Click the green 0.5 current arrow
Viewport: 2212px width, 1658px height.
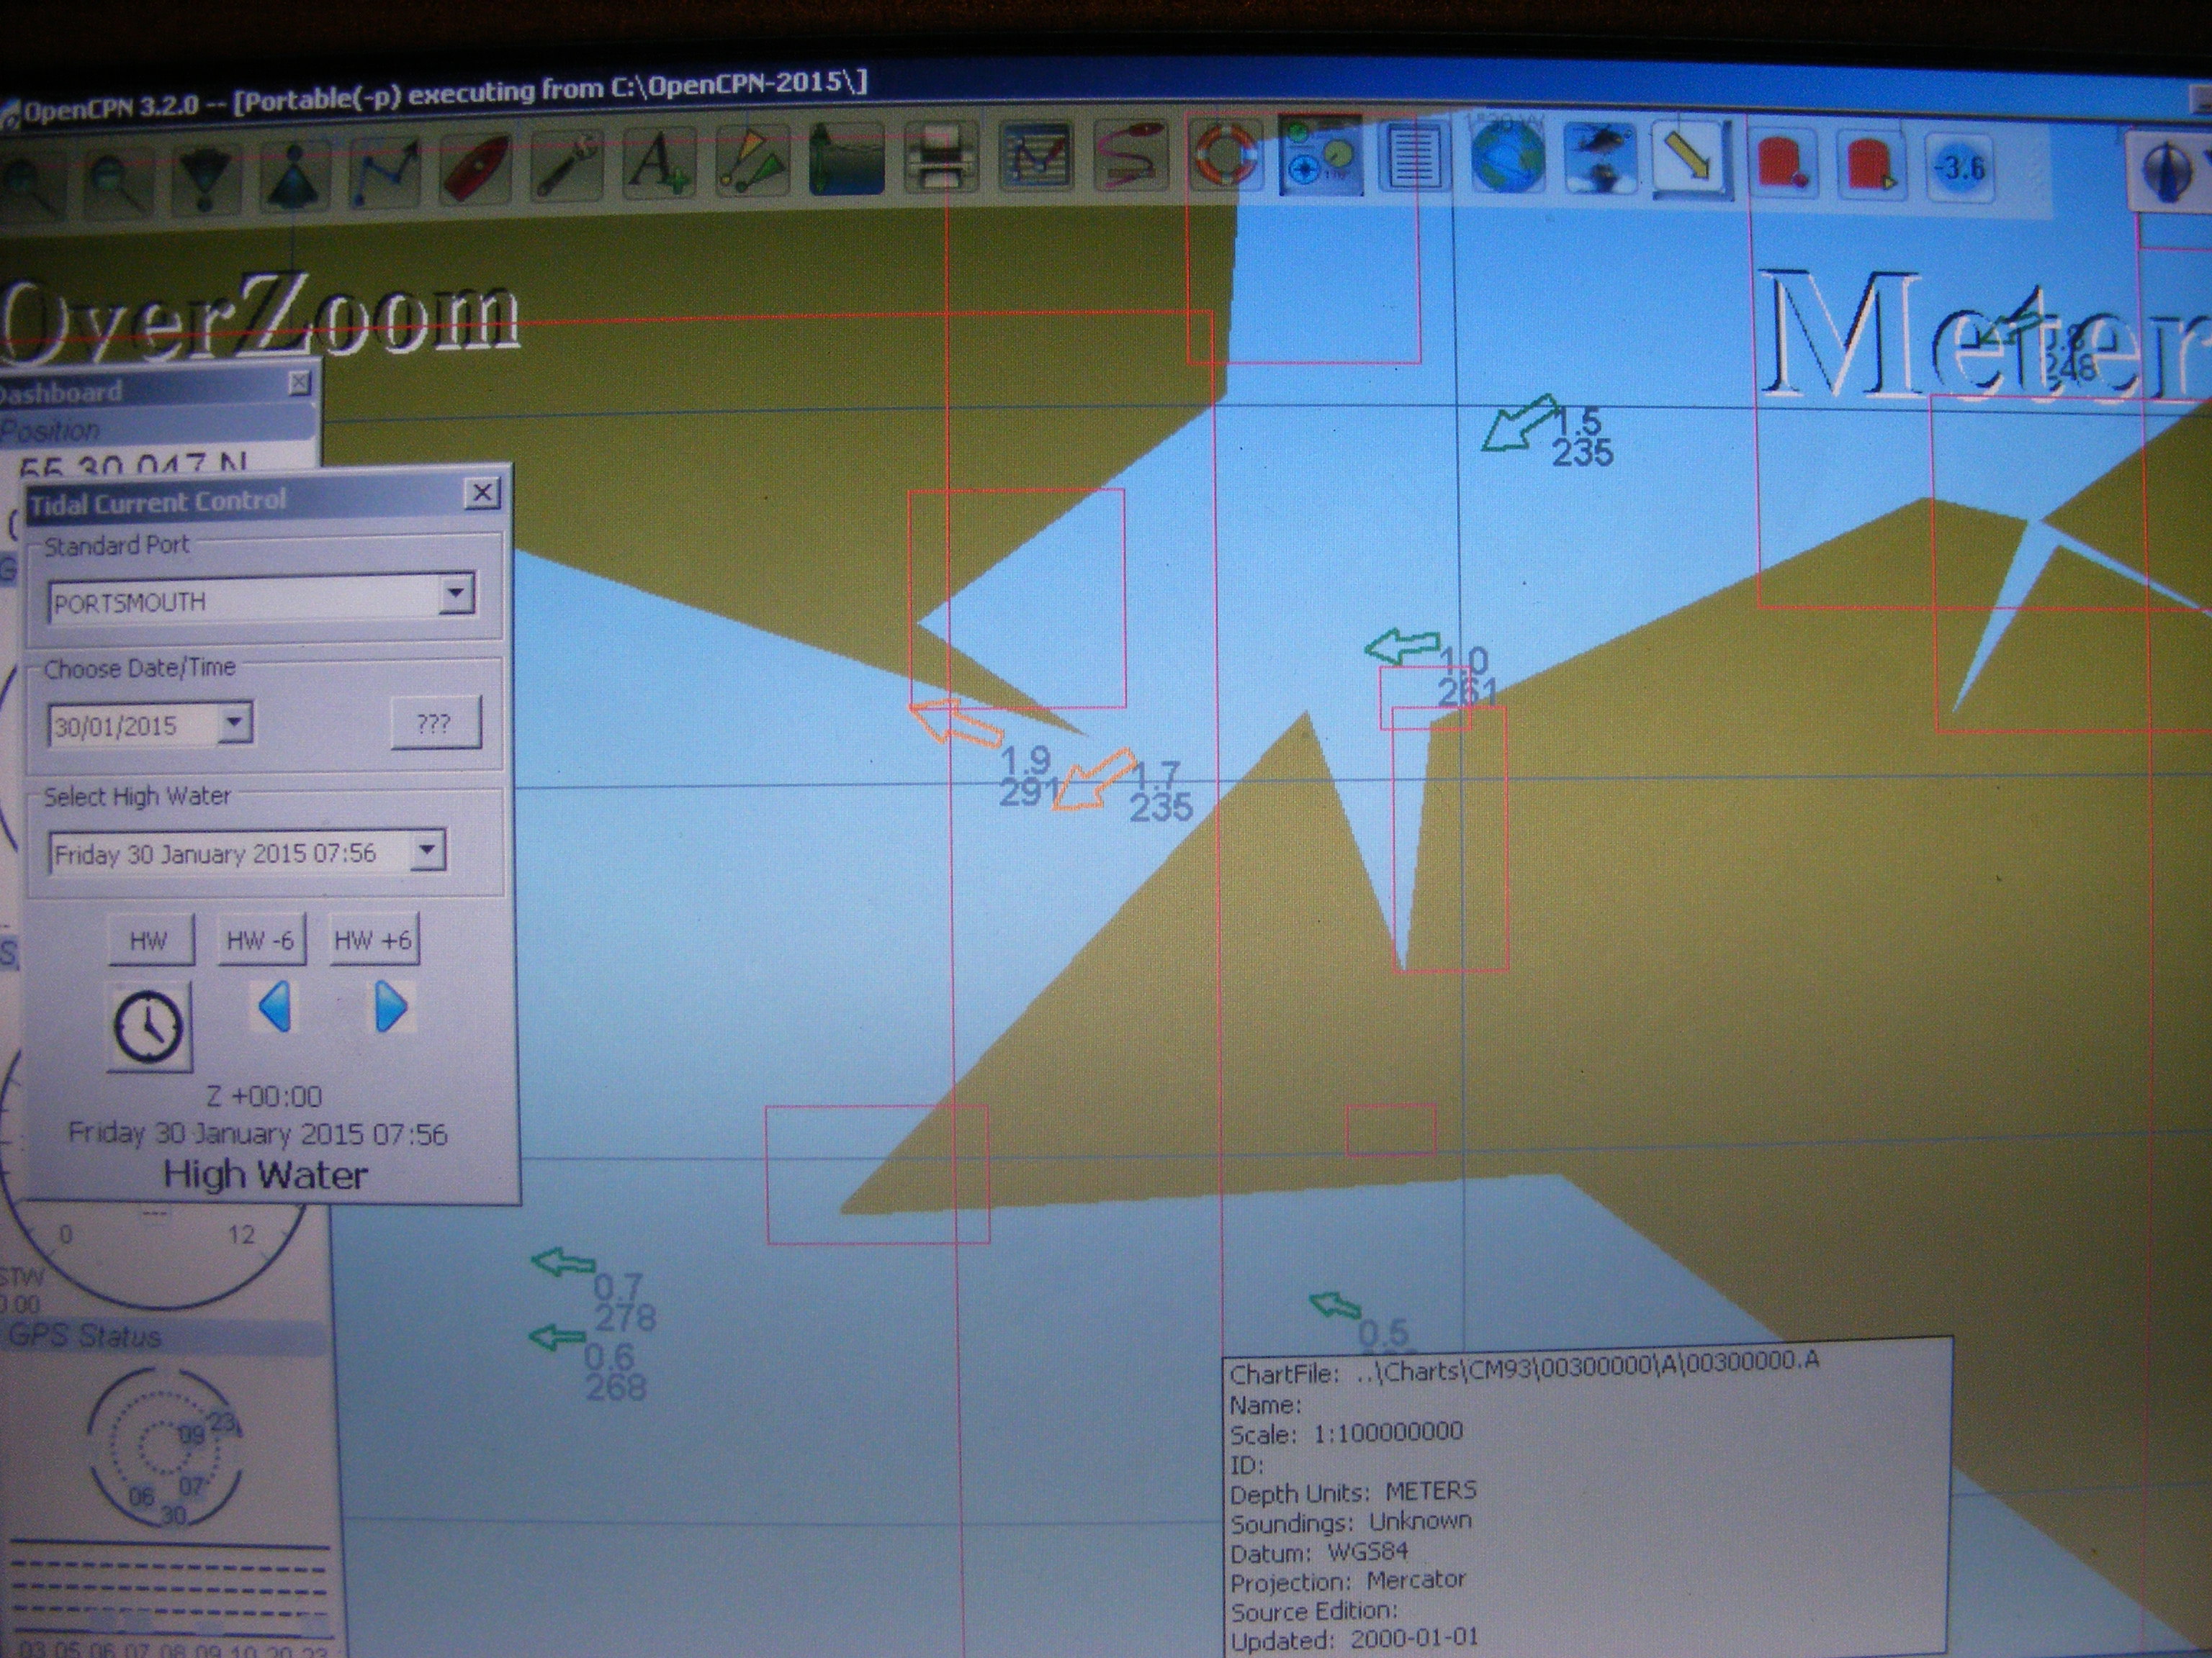pyautogui.click(x=1335, y=1304)
